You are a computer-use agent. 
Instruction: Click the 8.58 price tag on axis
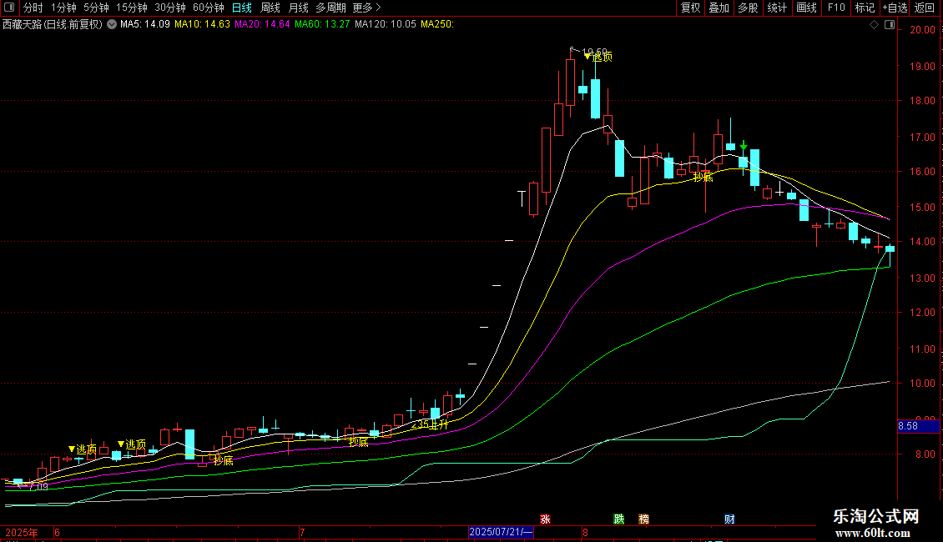click(908, 425)
